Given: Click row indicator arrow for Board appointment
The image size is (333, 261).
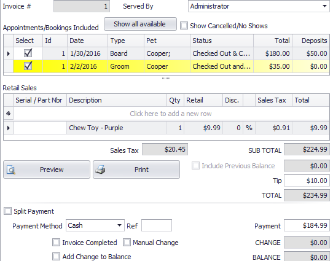Looking at the screenshot, I should (x=9, y=53).
